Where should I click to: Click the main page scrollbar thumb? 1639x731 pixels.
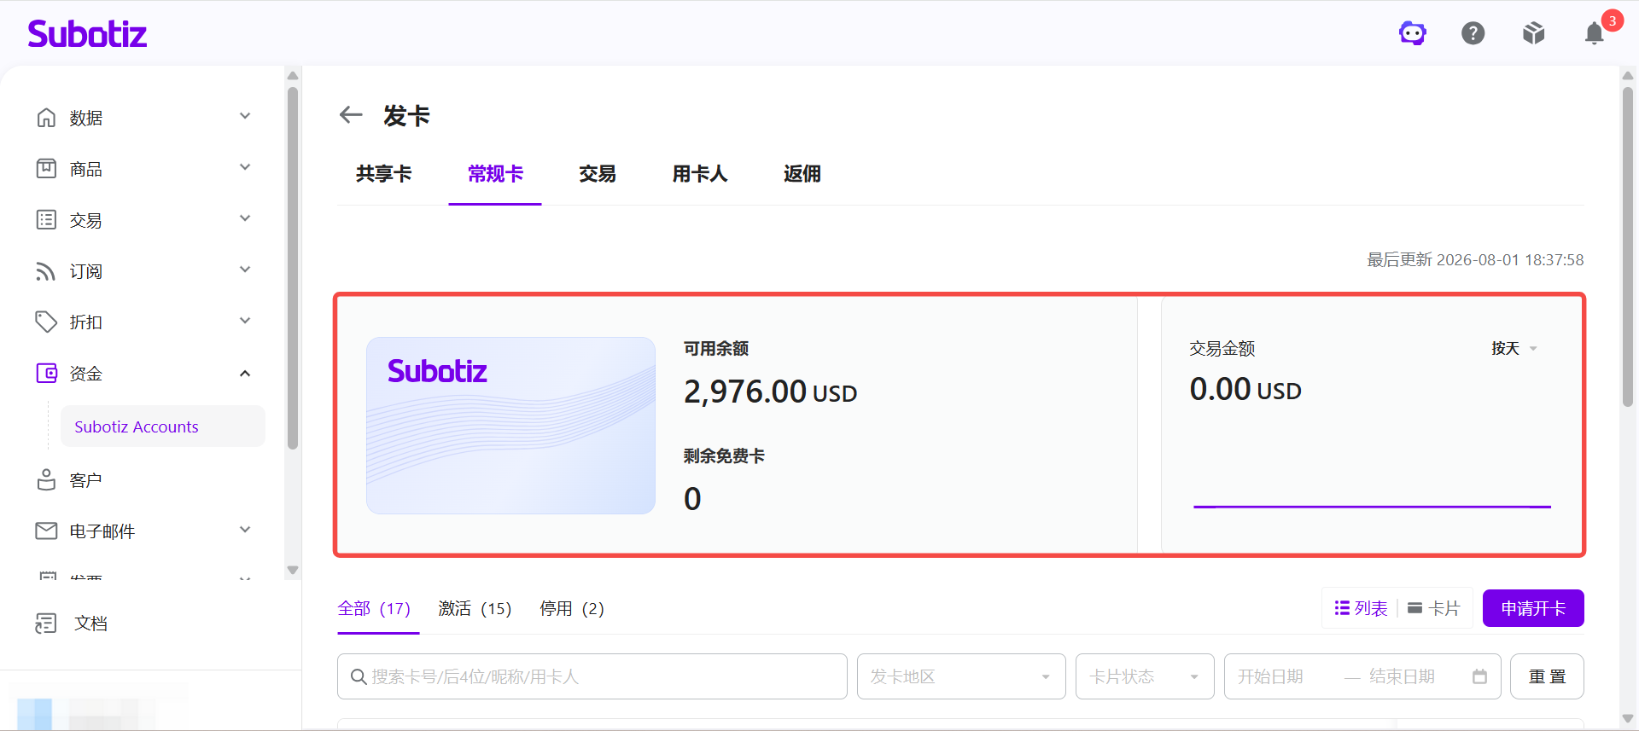coord(1628,247)
